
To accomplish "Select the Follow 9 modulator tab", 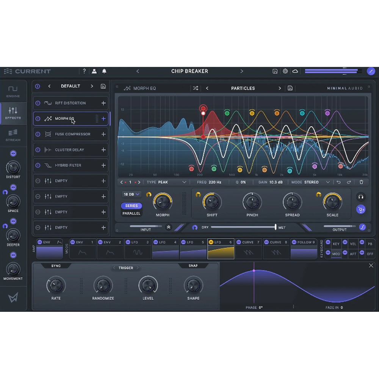I will [304, 249].
